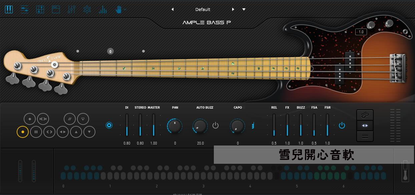Click the AUTO BUZZ knob

(x=200, y=126)
